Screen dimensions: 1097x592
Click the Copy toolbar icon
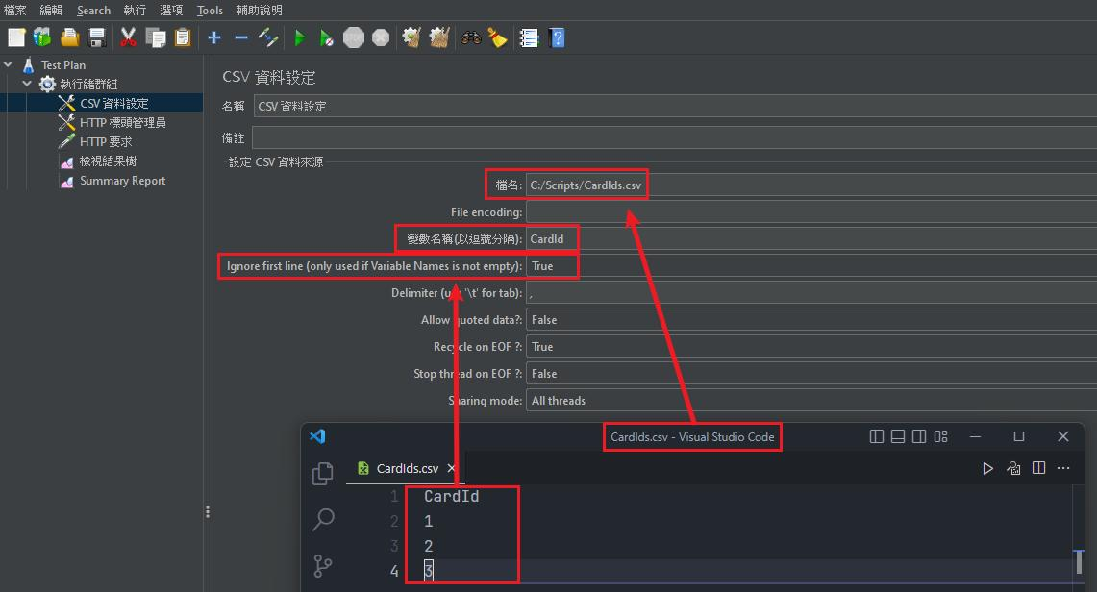click(x=156, y=37)
